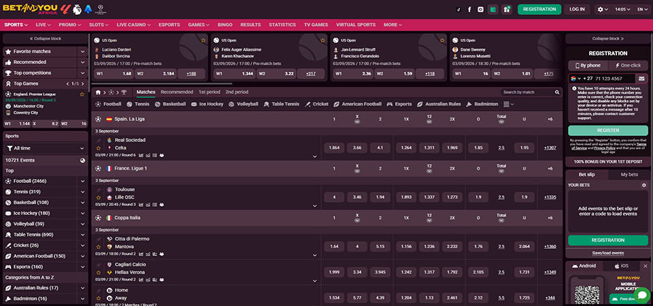Click the search magnifier icon
Screen dimensions: 653x306
[x=557, y=92]
